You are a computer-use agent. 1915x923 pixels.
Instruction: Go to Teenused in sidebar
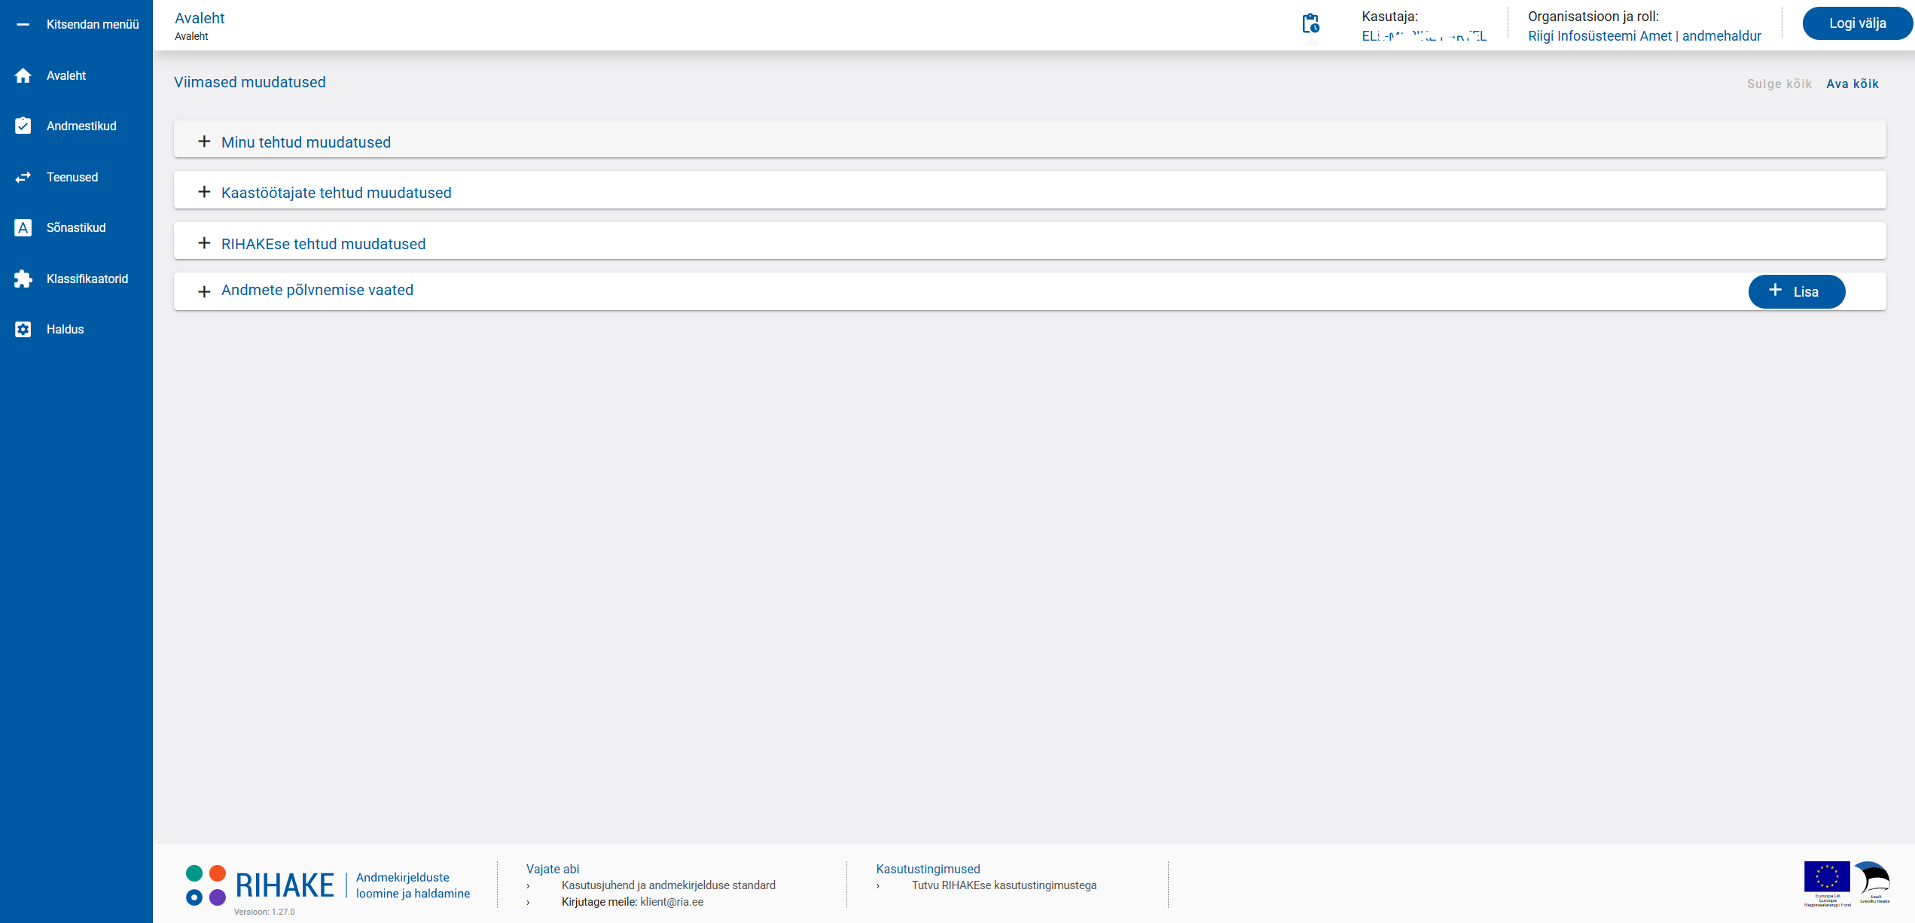click(72, 177)
